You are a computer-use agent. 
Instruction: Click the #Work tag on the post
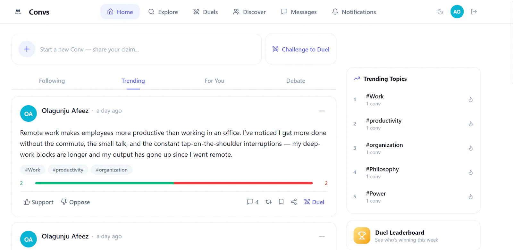33,170
